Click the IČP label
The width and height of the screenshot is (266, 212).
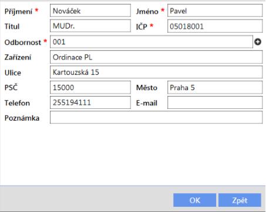coord(142,26)
